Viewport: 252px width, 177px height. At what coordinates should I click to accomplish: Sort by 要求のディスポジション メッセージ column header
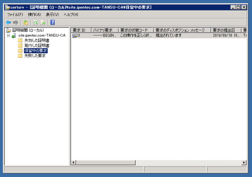click(x=182, y=30)
